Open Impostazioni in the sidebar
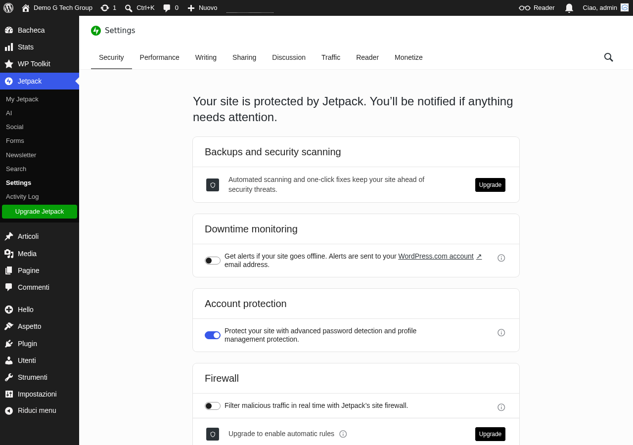This screenshot has height=445, width=633. 40,394
